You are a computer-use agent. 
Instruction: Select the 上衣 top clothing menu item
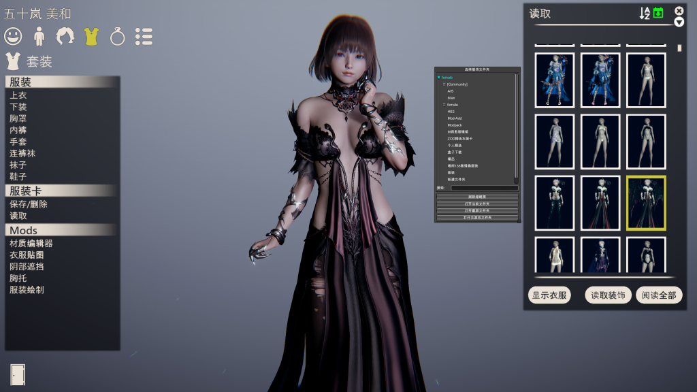tap(18, 95)
